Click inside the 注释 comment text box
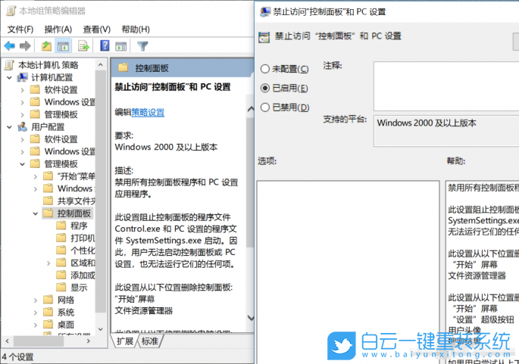This screenshot has width=519, height=364. click(x=446, y=86)
